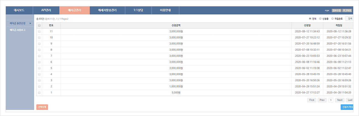
Task: Check the checkbox for row 11
Action: pyautogui.click(x=39, y=31)
